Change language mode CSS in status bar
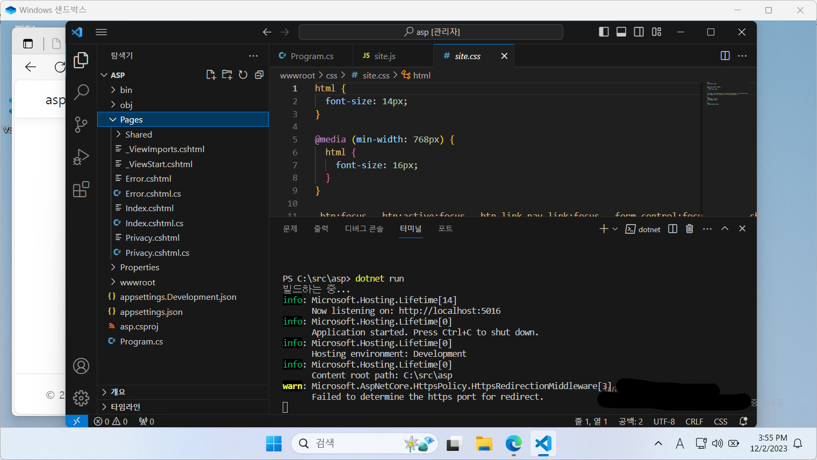Screen dimensions: 817x460 pos(721,421)
